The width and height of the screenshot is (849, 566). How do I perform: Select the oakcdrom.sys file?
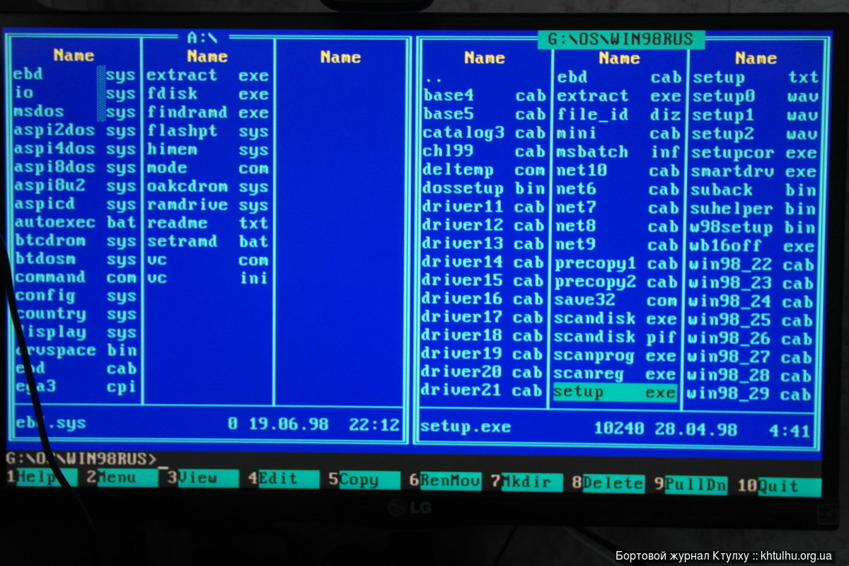coord(208,186)
